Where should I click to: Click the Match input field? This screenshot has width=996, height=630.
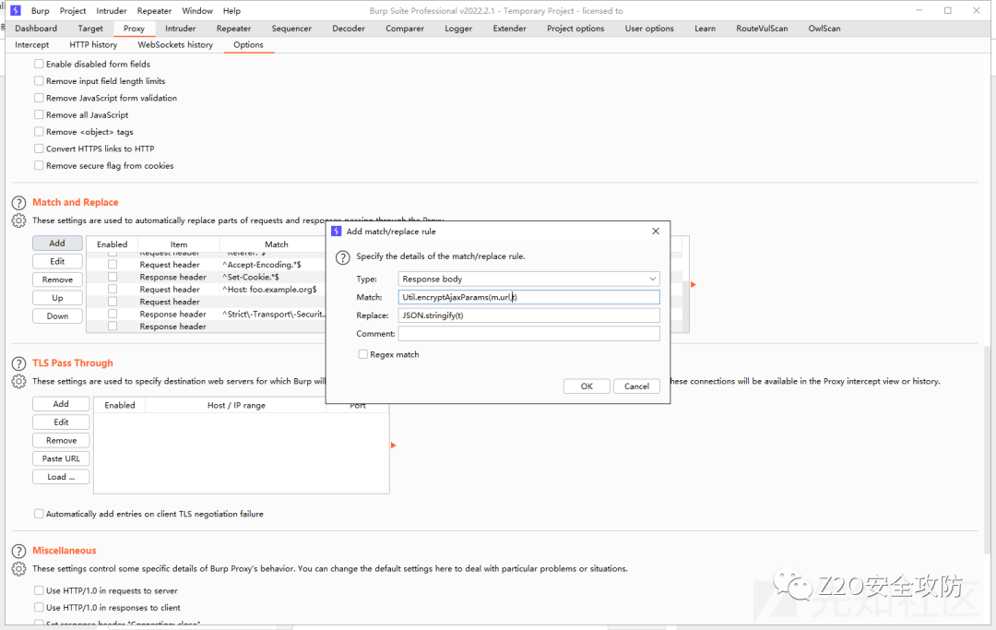click(529, 297)
